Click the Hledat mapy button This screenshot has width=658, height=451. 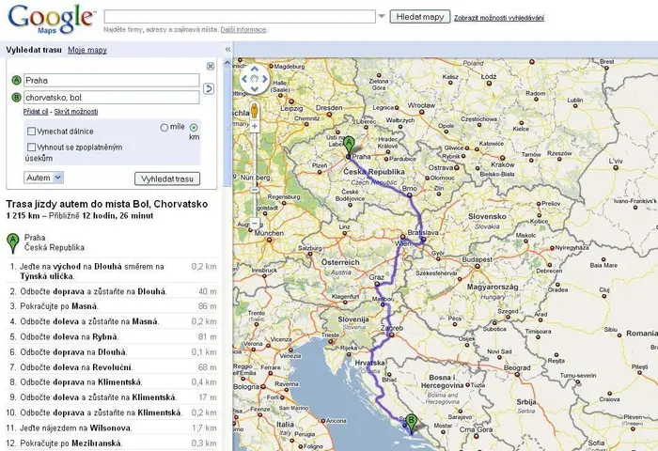(420, 17)
